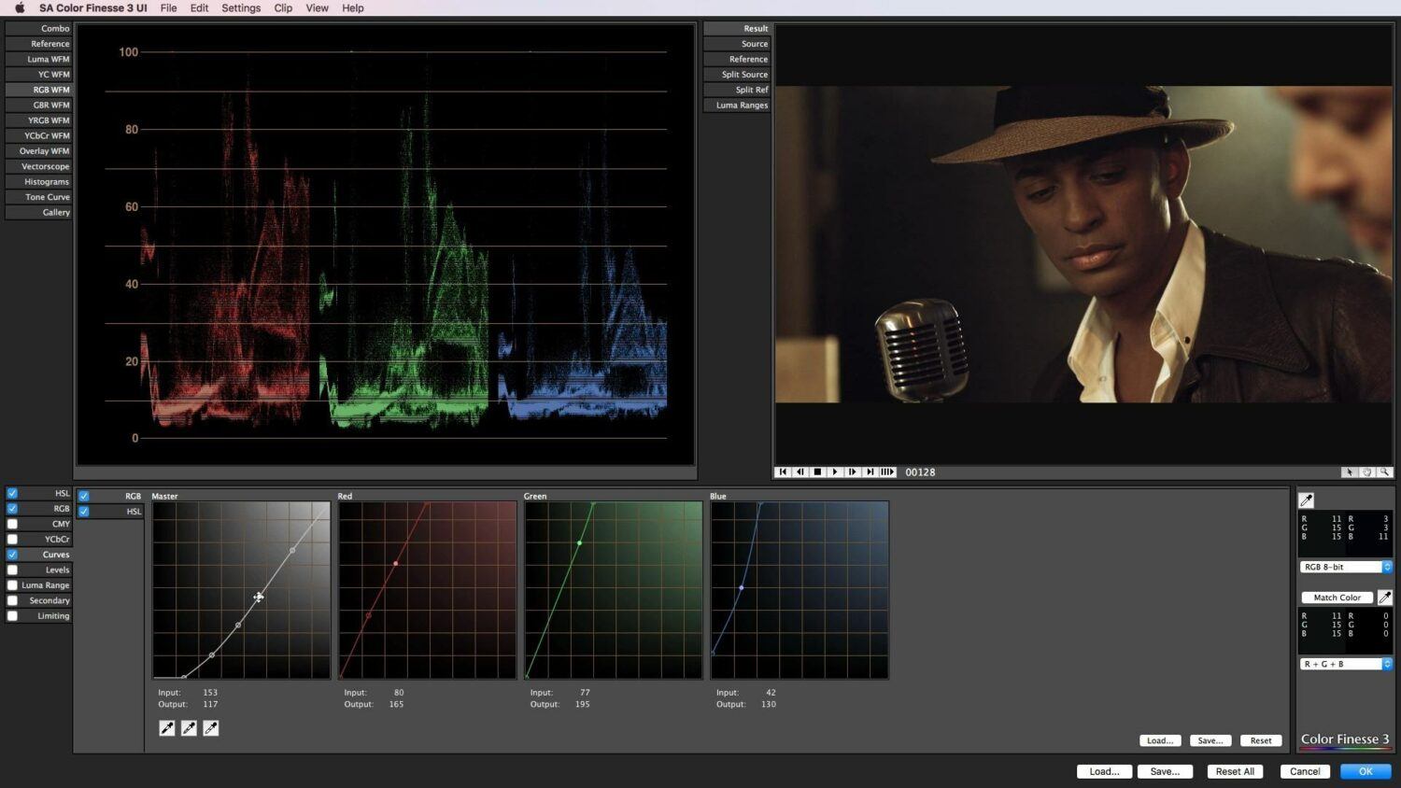Click the Reset All button
The width and height of the screenshot is (1401, 788).
click(x=1235, y=771)
